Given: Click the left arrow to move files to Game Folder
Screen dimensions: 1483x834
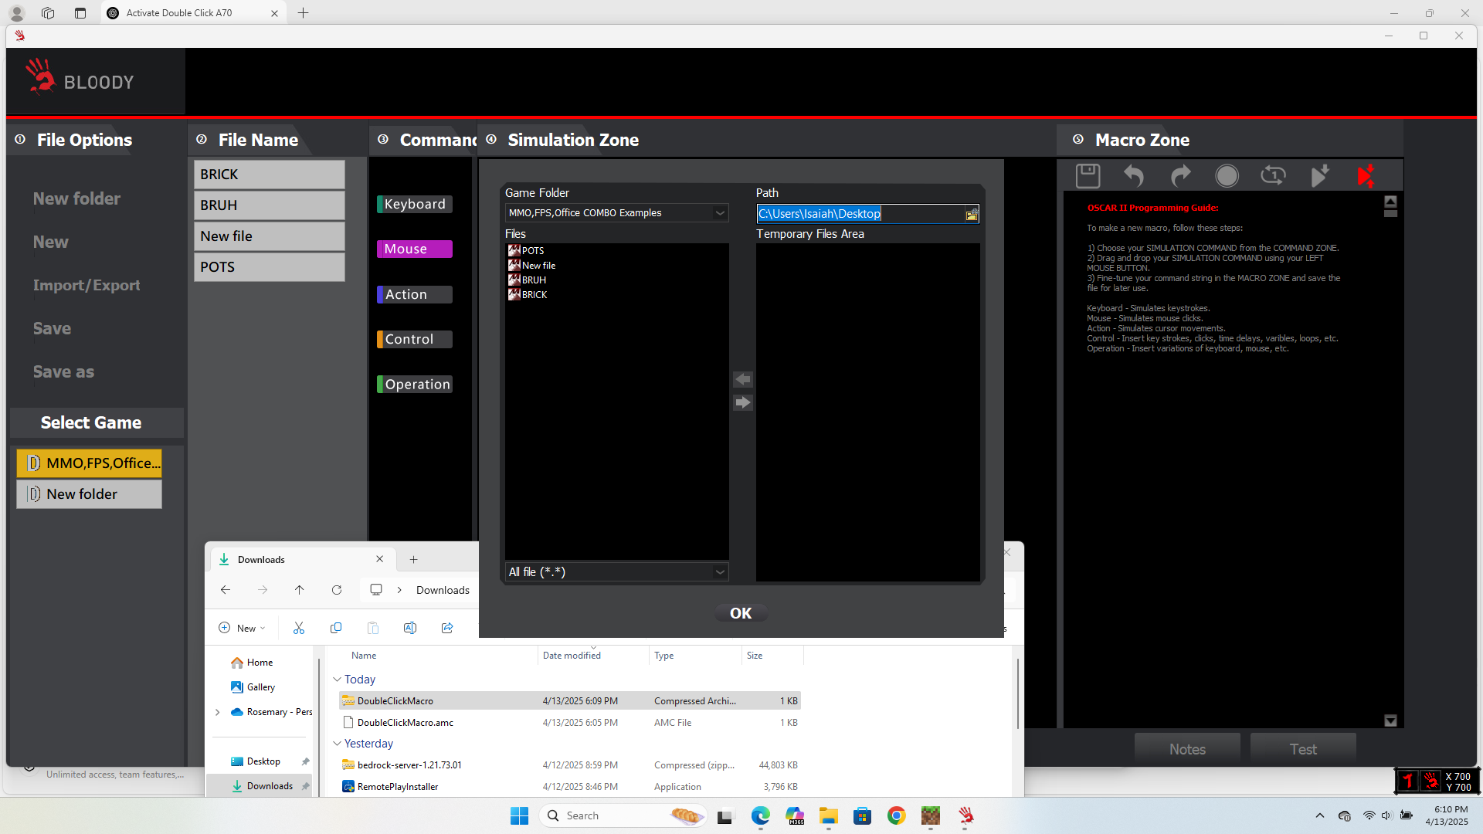Looking at the screenshot, I should coord(742,379).
